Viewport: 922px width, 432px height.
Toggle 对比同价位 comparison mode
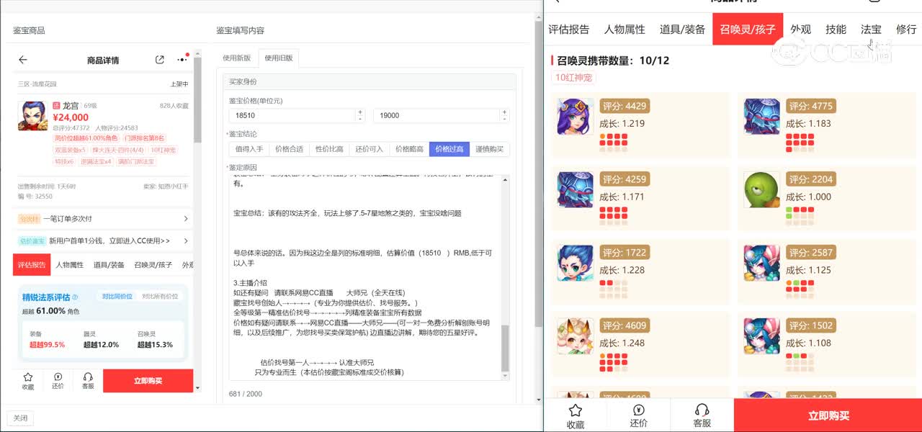click(x=117, y=297)
